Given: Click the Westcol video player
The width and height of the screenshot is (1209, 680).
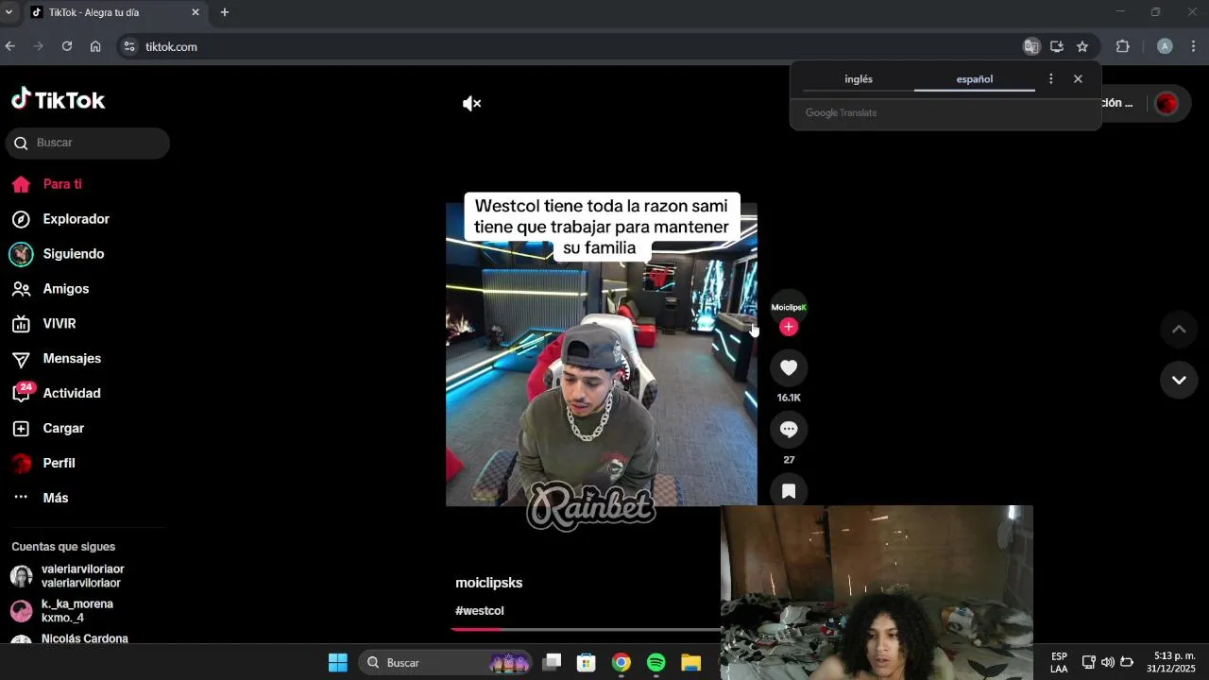Looking at the screenshot, I should (602, 354).
